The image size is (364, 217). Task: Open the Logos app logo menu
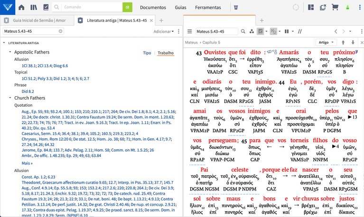(x=8, y=7)
